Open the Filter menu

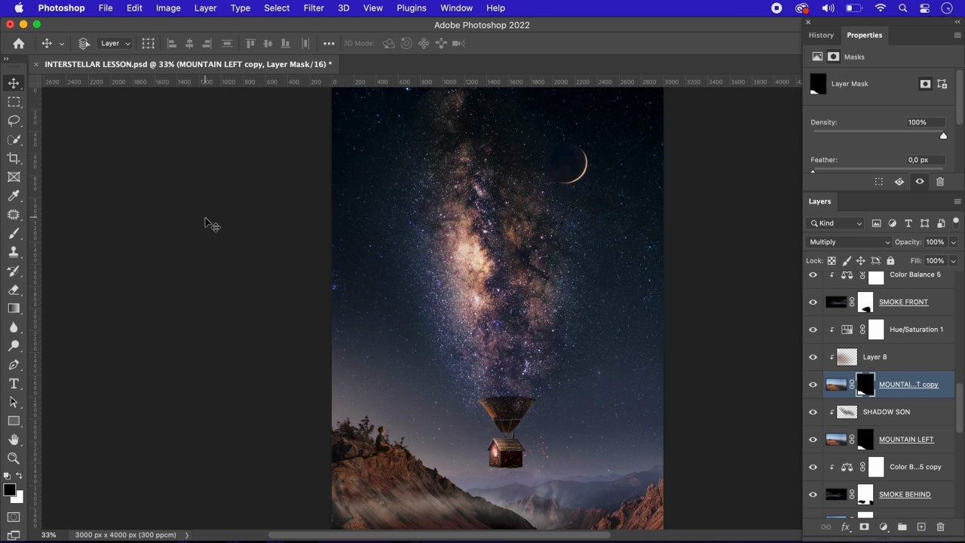coord(314,8)
